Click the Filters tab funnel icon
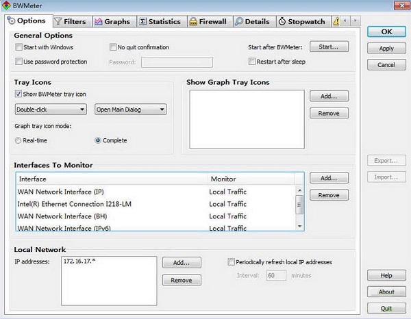This screenshot has height=319, width=411. (x=58, y=22)
